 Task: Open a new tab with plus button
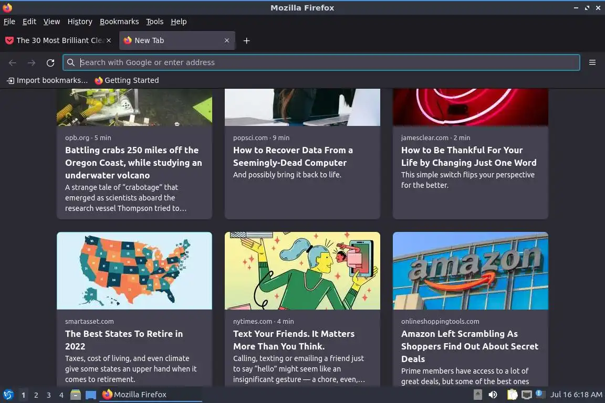[x=246, y=40]
